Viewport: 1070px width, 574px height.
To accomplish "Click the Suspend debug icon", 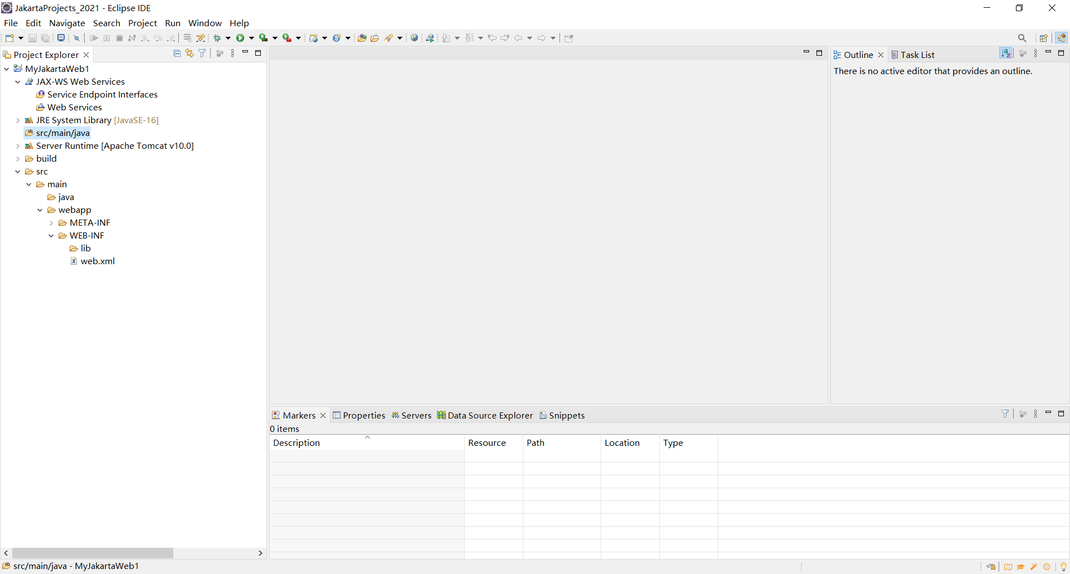I will point(106,38).
